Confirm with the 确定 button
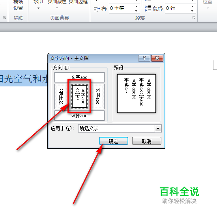This screenshot has height=217, width=217. (x=114, y=141)
